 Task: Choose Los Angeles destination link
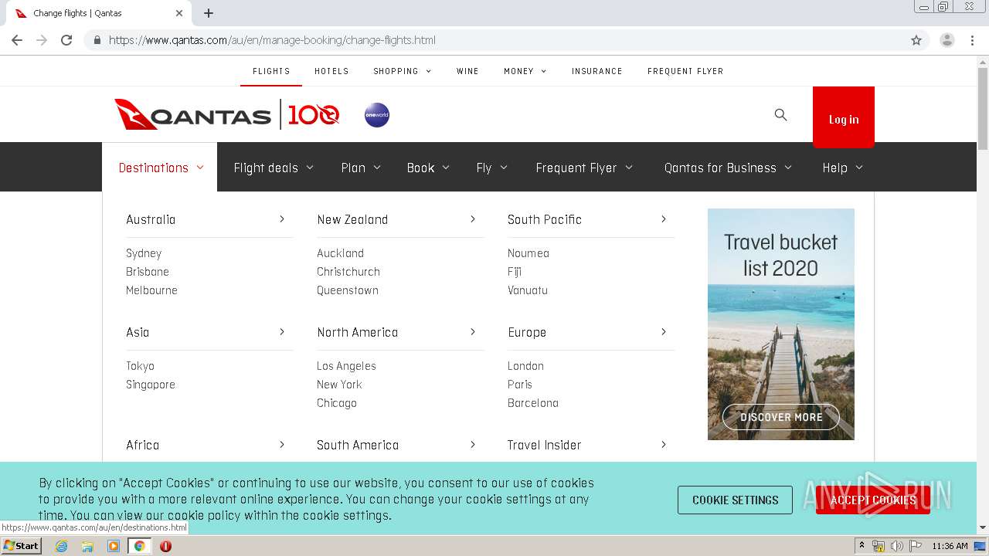(x=346, y=366)
